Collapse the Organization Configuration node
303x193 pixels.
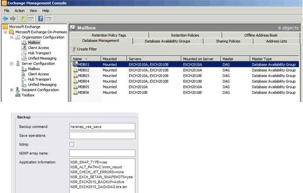click(x=11, y=37)
